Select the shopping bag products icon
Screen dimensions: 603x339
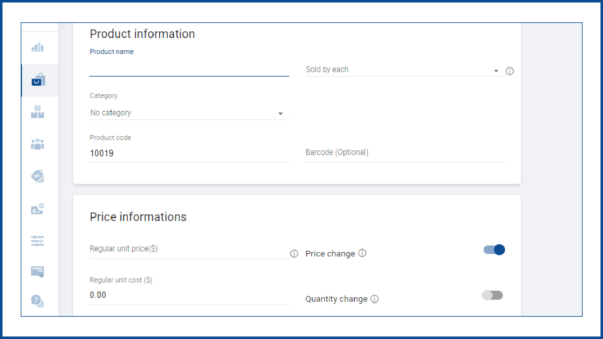tap(38, 80)
